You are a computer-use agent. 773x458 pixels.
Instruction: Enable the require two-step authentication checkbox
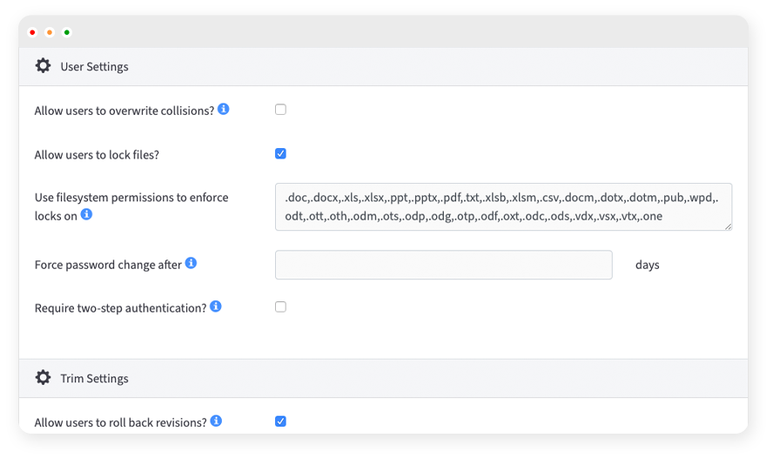click(280, 306)
